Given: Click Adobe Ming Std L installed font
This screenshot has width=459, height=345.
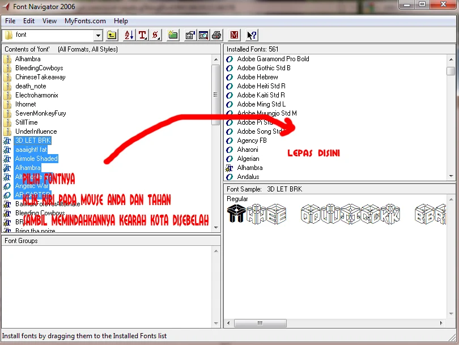Looking at the screenshot, I should tap(261, 104).
